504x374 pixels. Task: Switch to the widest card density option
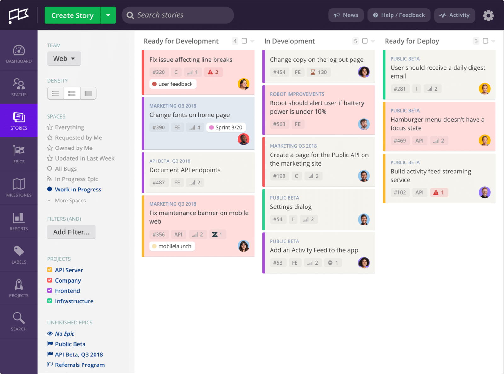[88, 93]
